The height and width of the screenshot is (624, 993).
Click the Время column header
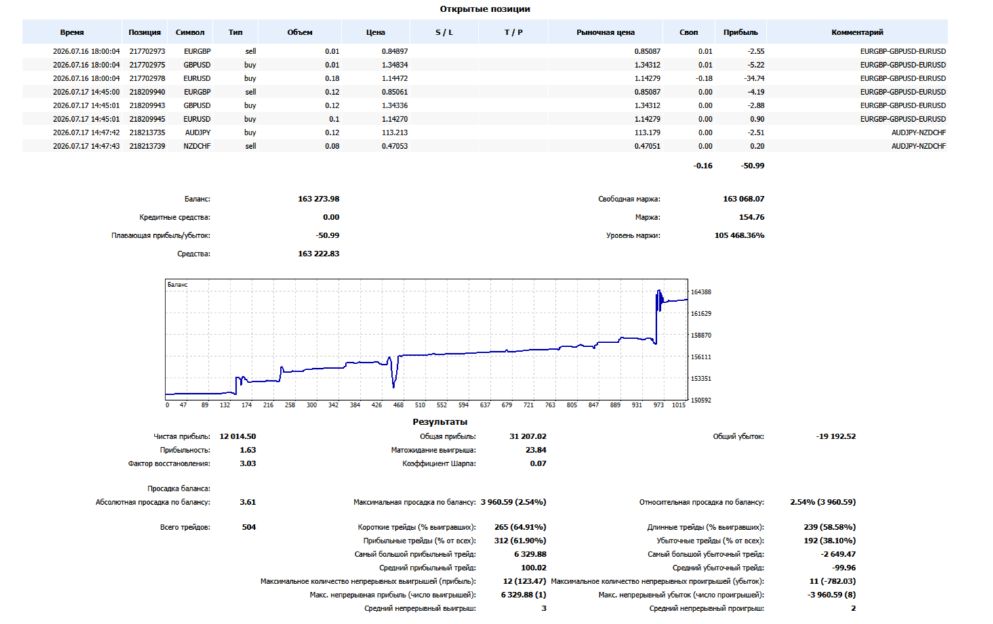point(72,32)
